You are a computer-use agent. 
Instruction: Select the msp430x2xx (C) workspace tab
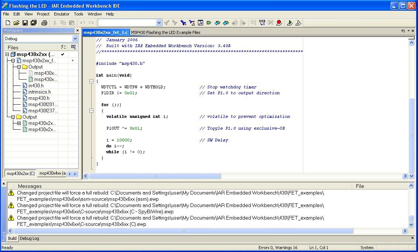tap(21, 174)
